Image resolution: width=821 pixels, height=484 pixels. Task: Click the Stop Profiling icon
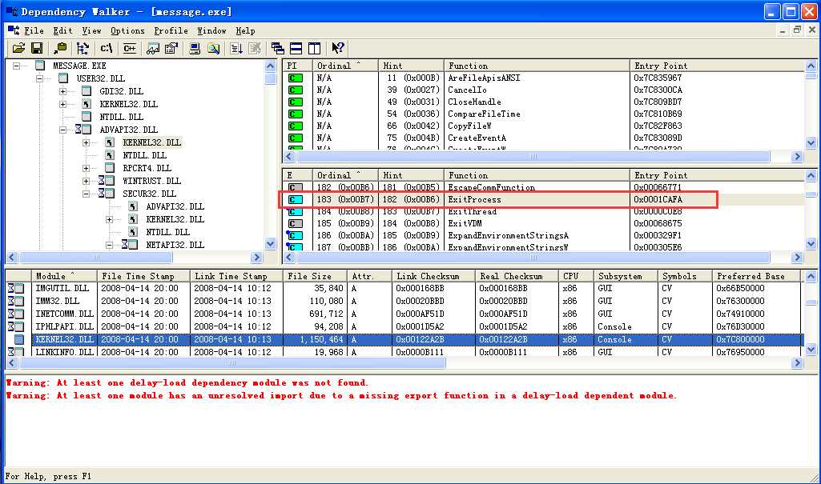tap(255, 49)
